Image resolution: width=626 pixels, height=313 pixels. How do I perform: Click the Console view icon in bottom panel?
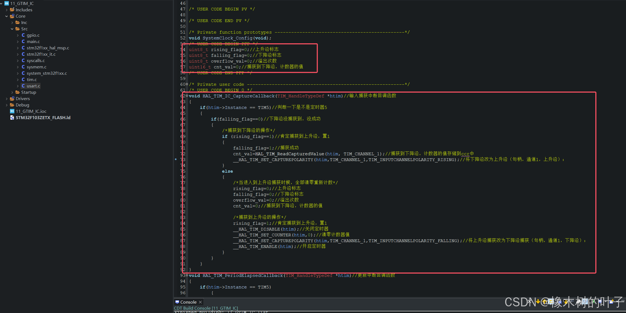click(x=177, y=302)
